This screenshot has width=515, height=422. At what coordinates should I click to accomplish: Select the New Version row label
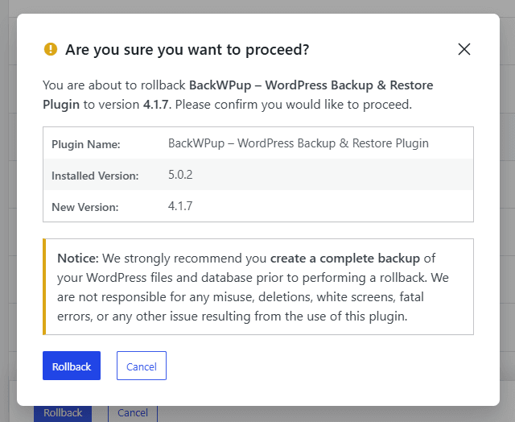click(x=84, y=207)
